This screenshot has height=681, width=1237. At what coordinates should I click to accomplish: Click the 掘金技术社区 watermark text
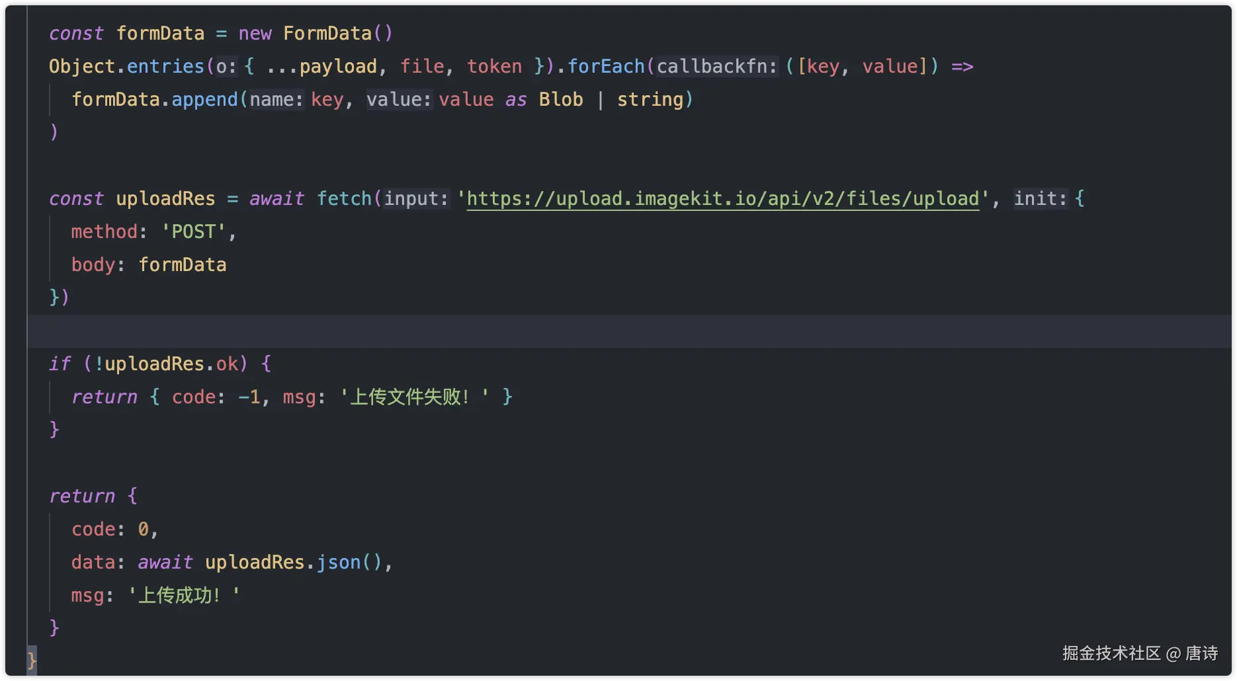(x=1111, y=654)
